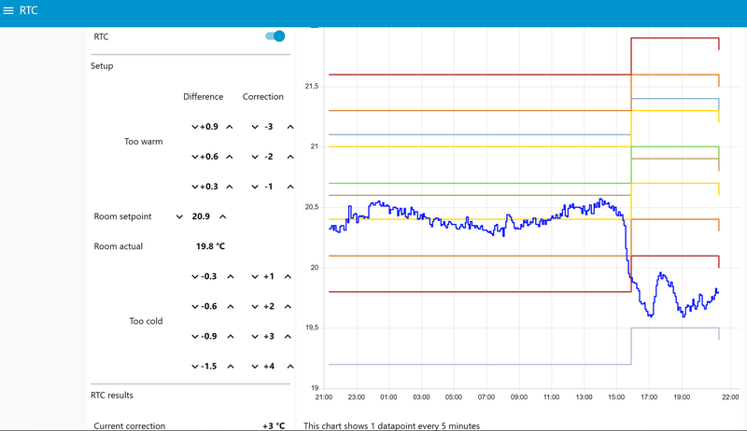Image resolution: width=747 pixels, height=431 pixels.
Task: Decrease the +3 correction value
Action: click(x=255, y=337)
